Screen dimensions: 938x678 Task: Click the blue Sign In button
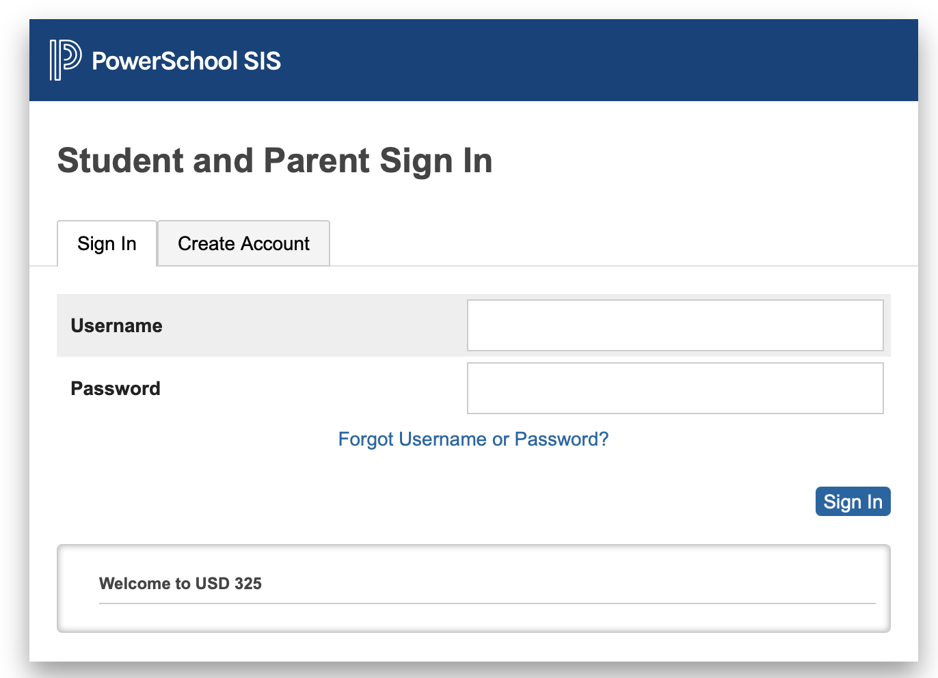[x=853, y=502]
